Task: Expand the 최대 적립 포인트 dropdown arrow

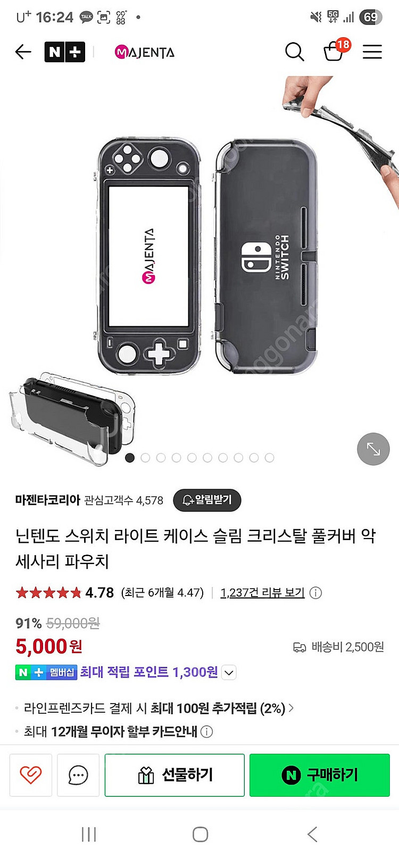Action: pyautogui.click(x=229, y=673)
